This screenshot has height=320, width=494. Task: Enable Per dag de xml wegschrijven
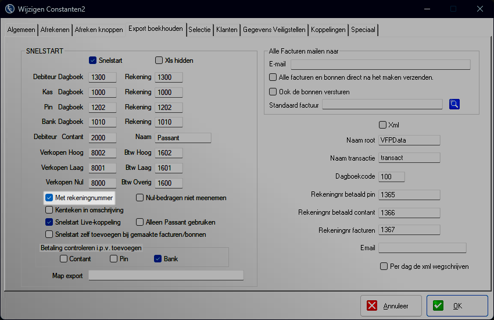[x=384, y=266]
